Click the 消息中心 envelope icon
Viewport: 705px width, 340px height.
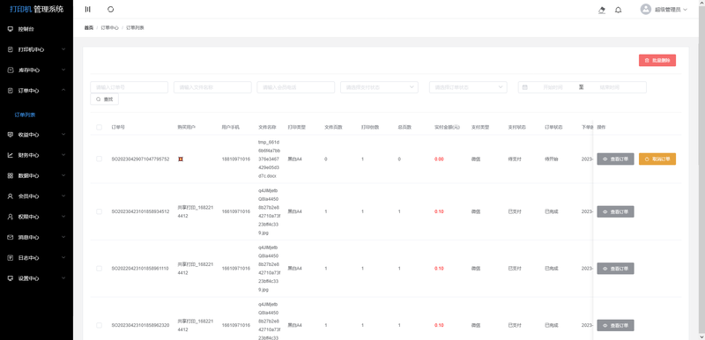click(11, 237)
